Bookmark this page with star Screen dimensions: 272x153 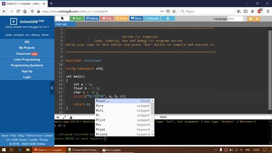[174, 11]
